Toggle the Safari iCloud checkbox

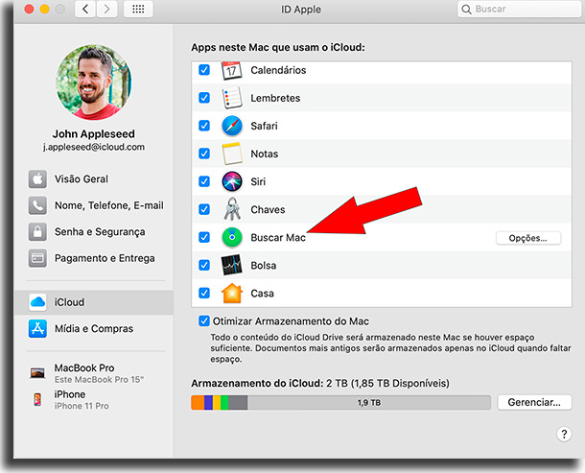[204, 126]
